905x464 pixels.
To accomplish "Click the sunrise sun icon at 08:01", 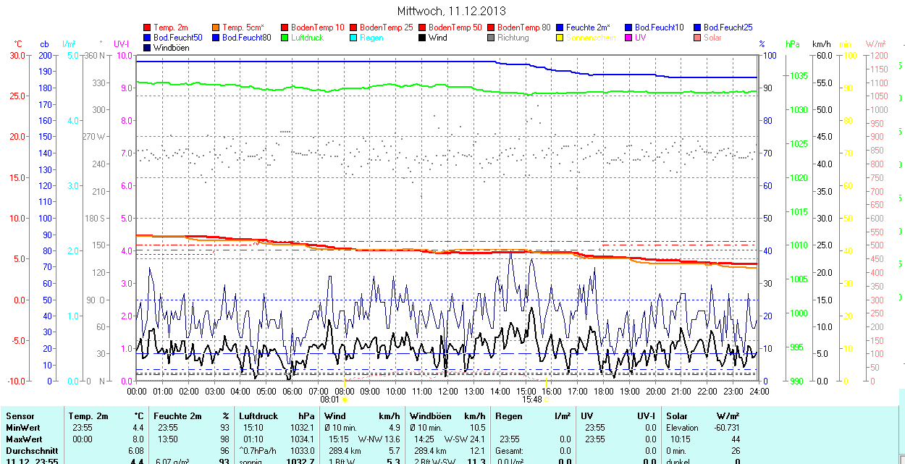I will click(345, 399).
